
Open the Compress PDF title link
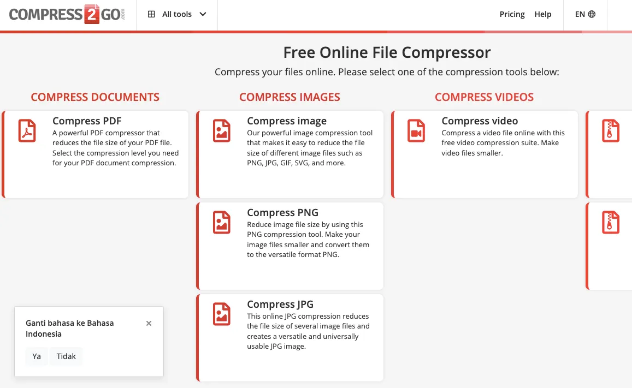point(87,121)
